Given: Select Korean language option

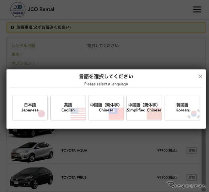Looking at the screenshot, I should pyautogui.click(x=182, y=108).
